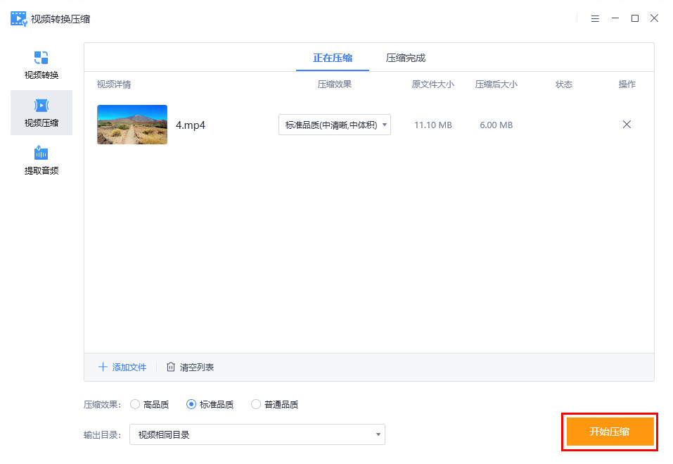Click the 视频详情 column header
The height and width of the screenshot is (464, 673).
tap(114, 84)
